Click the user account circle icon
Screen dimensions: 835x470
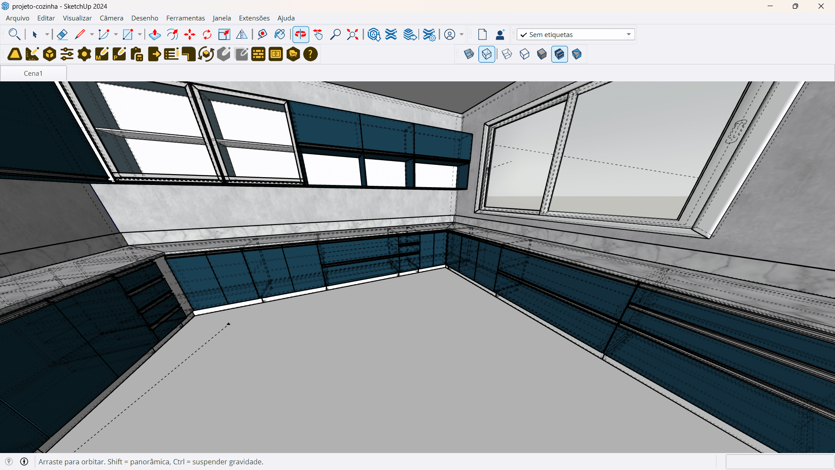[450, 34]
